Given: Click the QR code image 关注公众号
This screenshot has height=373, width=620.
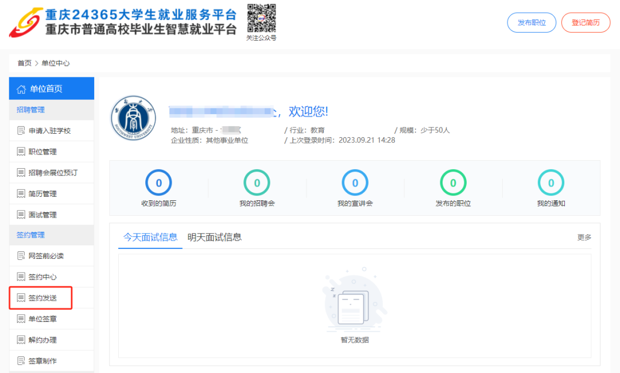Looking at the screenshot, I should (x=261, y=18).
